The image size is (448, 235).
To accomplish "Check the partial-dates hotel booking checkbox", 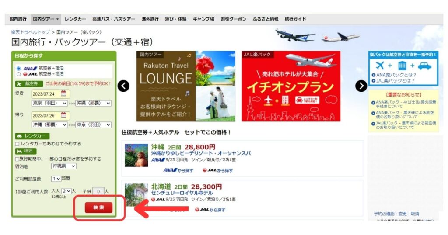I will coord(17,159).
